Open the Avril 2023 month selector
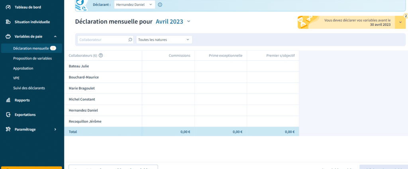Screen dimensions: 408x169 click(x=173, y=21)
